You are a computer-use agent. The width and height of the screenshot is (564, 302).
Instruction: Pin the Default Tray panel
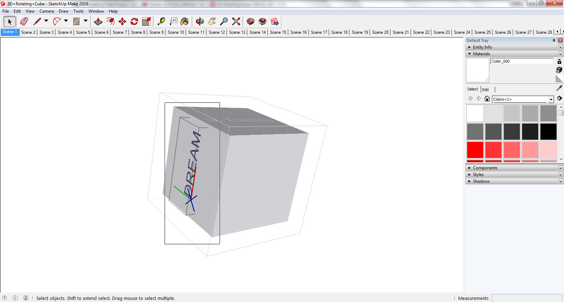[x=554, y=40]
